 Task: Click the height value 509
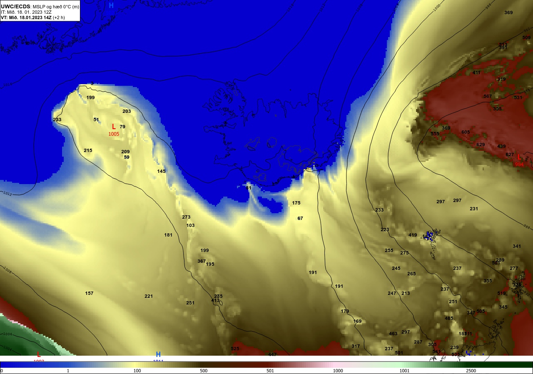point(526,37)
